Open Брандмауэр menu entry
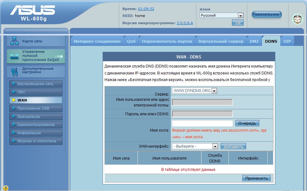 point(36,116)
